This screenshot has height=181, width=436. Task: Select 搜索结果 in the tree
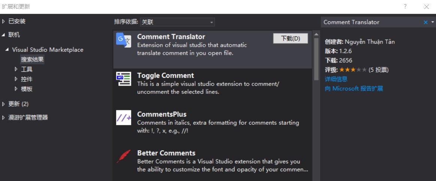(x=32, y=59)
